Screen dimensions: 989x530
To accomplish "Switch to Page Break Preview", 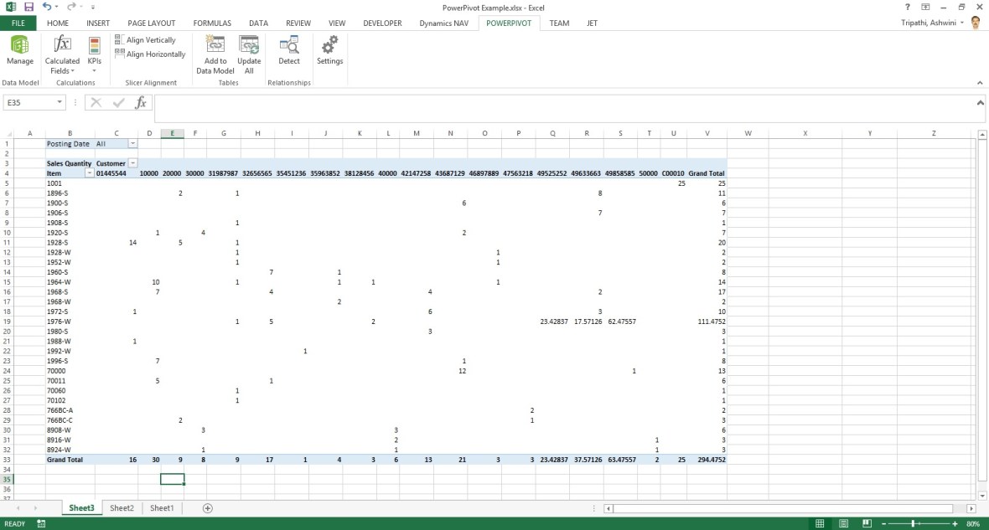I will 866,522.
